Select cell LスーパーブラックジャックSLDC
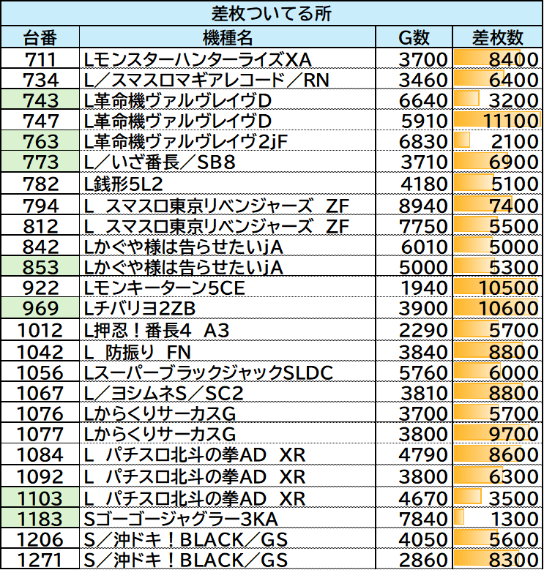Screen dimensions: 544x570 tap(227, 371)
